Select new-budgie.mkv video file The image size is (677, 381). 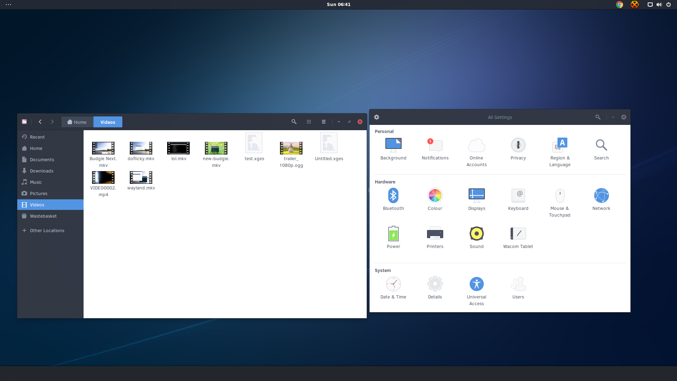216,154
